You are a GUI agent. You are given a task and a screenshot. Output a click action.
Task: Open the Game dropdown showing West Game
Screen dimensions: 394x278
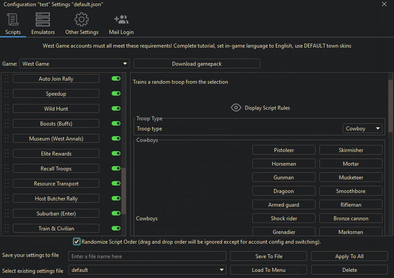point(75,64)
